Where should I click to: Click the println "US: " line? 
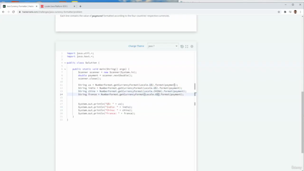(101, 104)
